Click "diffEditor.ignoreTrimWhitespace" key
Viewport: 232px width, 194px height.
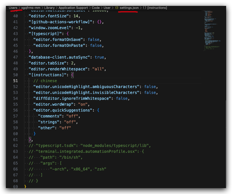[72, 99]
